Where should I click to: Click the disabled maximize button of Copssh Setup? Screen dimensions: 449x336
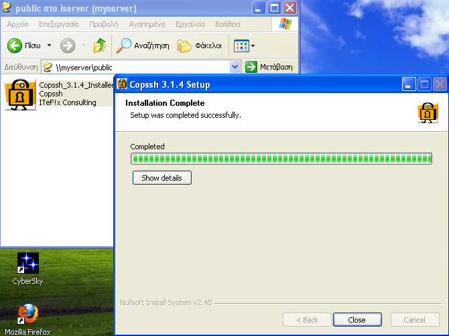(x=424, y=84)
